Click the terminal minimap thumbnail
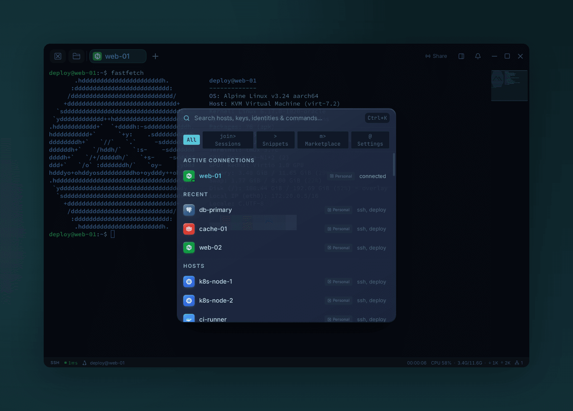Screen dimensions: 573x411 click(x=509, y=86)
